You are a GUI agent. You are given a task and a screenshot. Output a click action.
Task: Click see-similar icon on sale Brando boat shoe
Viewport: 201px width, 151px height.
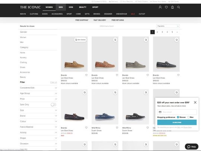click(x=84, y=92)
